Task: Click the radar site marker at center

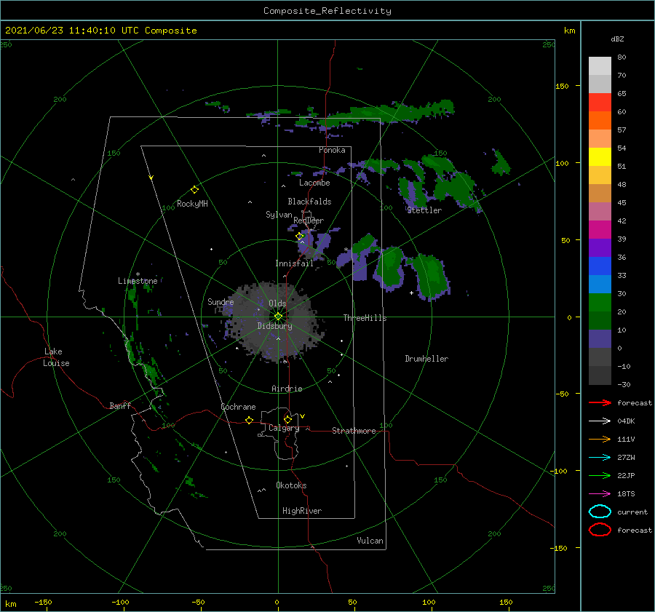Action: pyautogui.click(x=278, y=317)
